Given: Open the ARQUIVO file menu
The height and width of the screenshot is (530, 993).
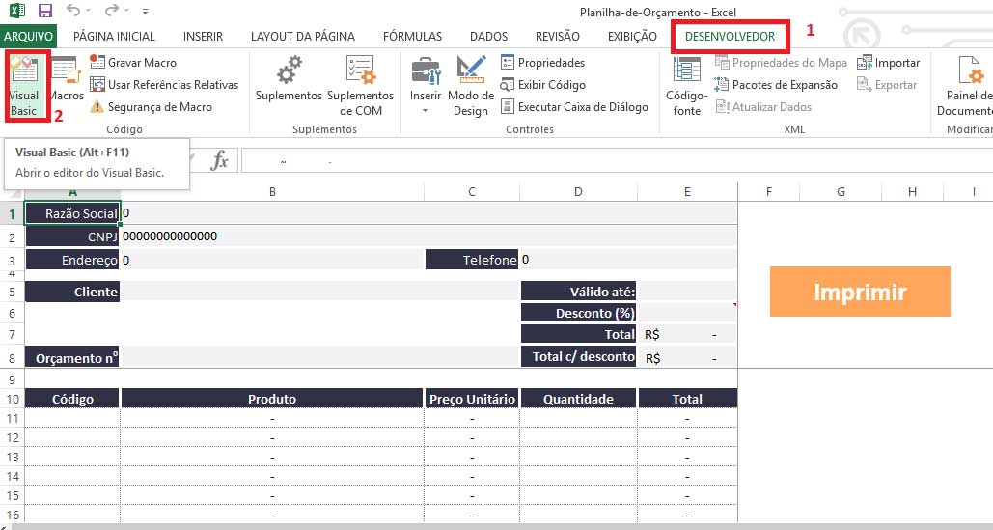Looking at the screenshot, I should [x=28, y=37].
